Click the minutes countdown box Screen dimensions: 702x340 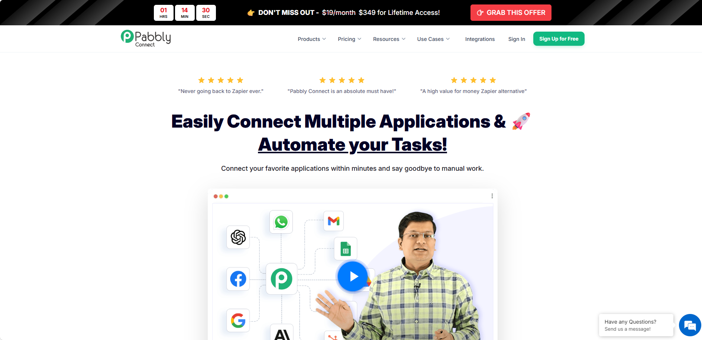[x=185, y=13]
